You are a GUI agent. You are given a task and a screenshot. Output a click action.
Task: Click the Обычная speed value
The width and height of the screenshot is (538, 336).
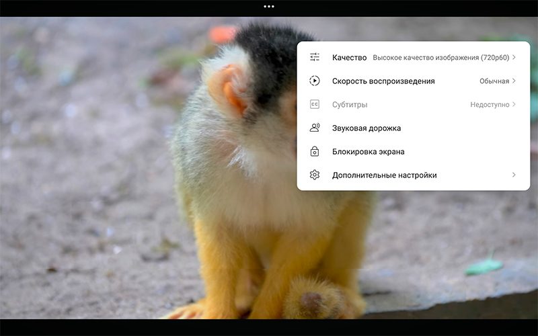(x=494, y=81)
